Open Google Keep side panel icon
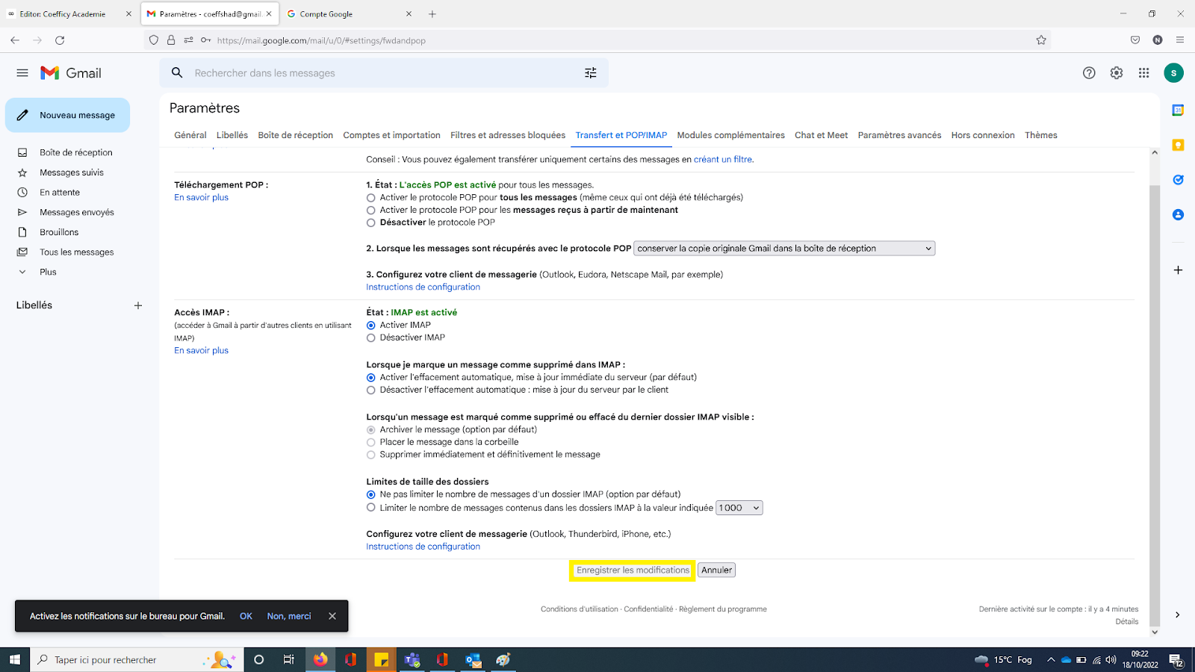 click(x=1178, y=145)
